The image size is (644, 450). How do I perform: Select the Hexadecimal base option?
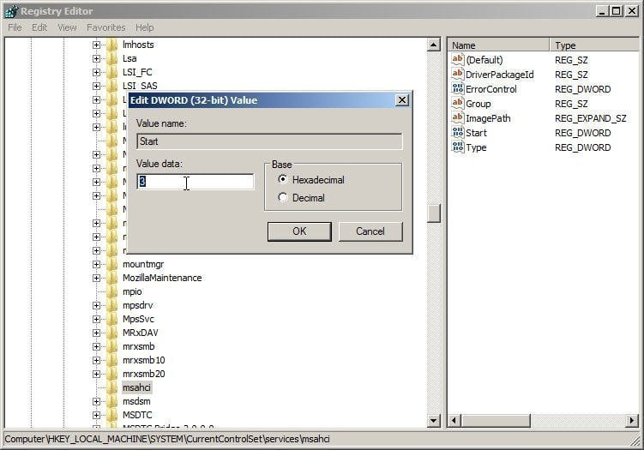click(283, 179)
